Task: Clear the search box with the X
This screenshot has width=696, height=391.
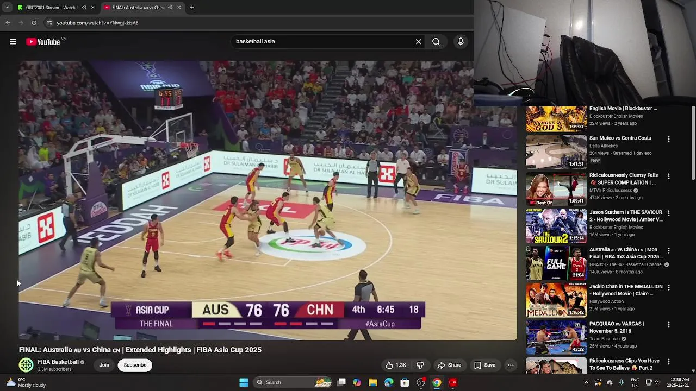Action: coord(419,41)
